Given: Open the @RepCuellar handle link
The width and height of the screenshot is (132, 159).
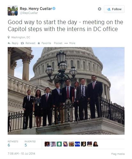Looking at the screenshot, I should [x=29, y=13].
